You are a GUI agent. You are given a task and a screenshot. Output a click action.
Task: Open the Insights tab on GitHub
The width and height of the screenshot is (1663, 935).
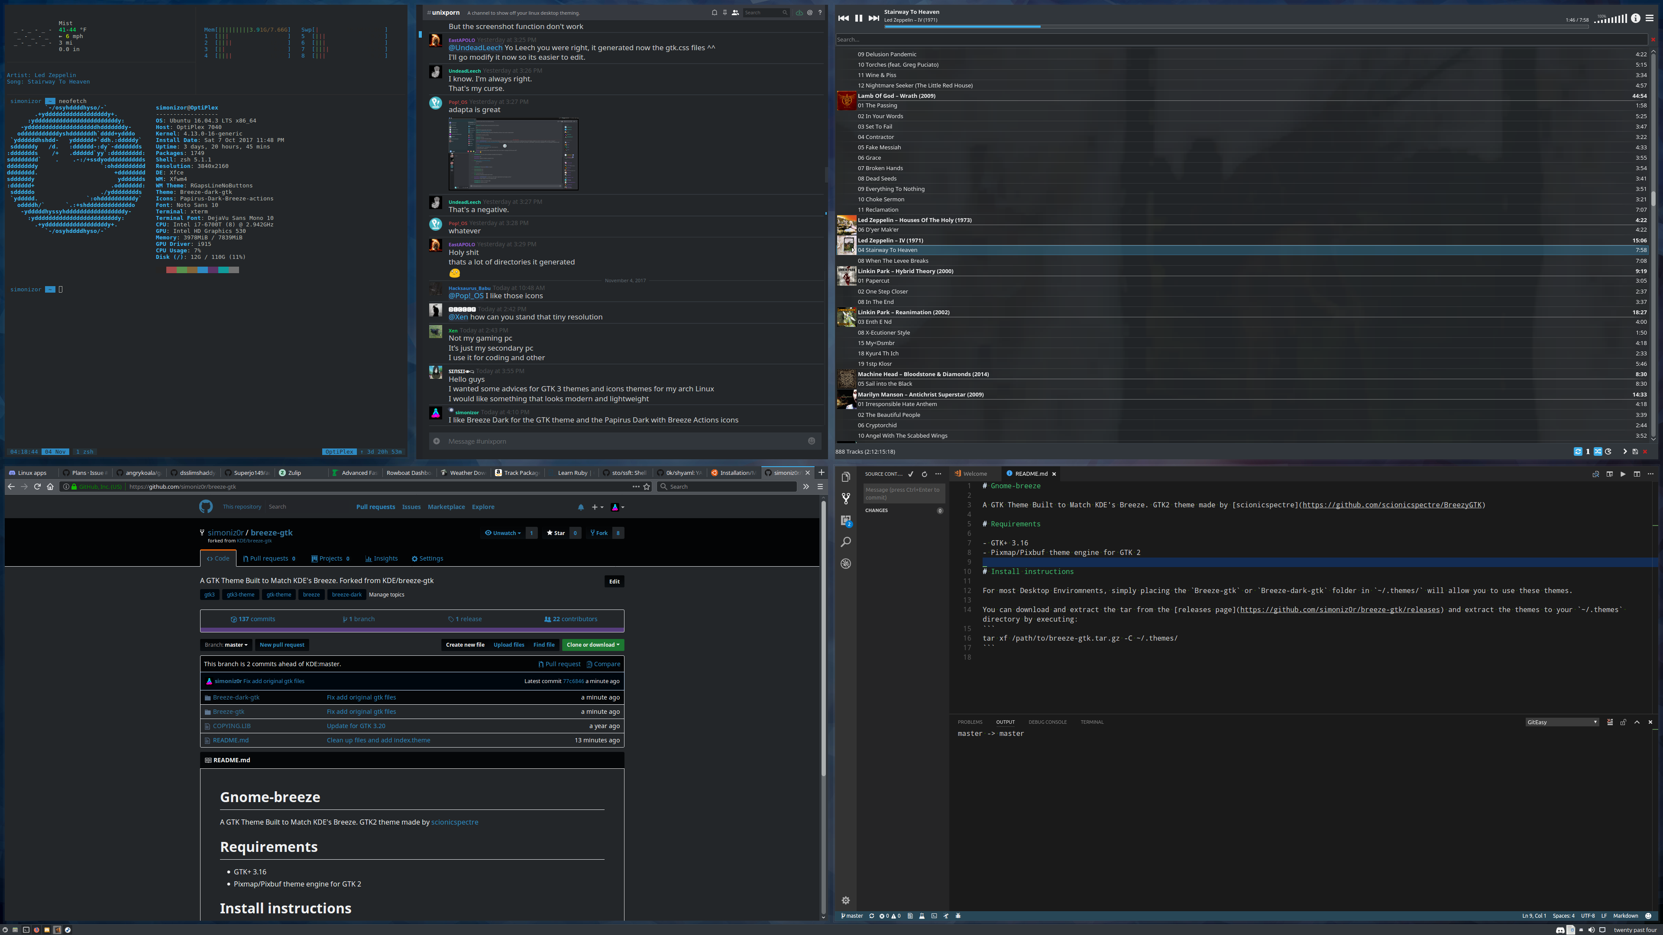click(x=382, y=558)
